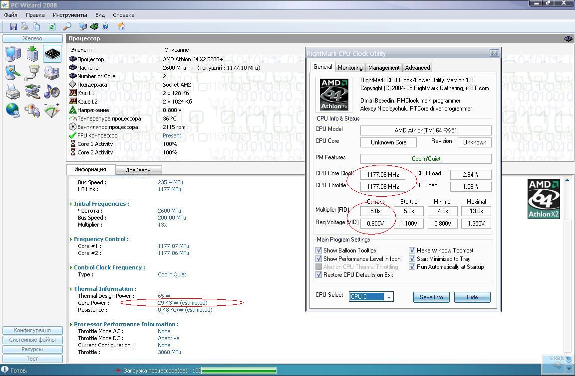Open the I/O Ports cable sidebar icon
575x376 pixels.
coord(32,72)
